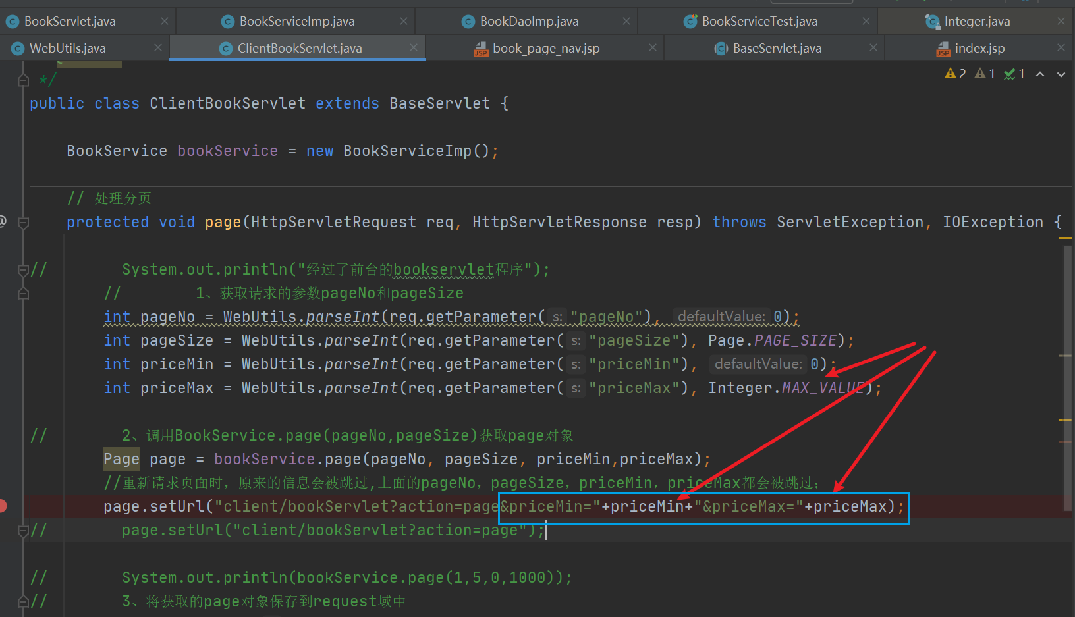The width and height of the screenshot is (1075, 617).
Task: Click the ServletException type in throws clause
Action: point(850,222)
